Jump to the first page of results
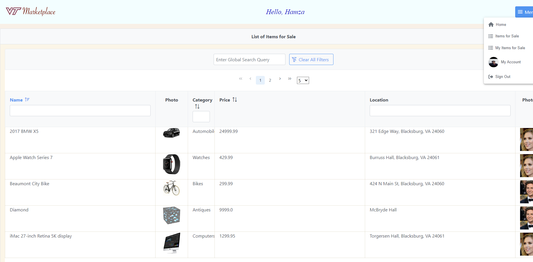 [x=241, y=79]
